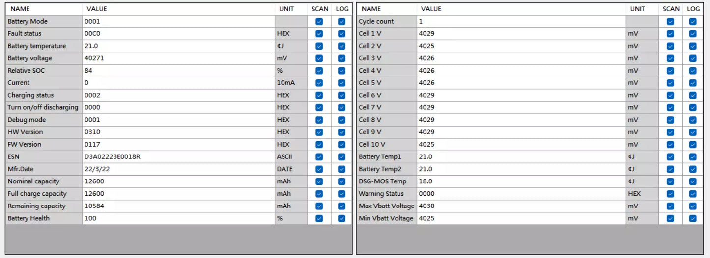Toggle LOG checkbox for Cell 1 V
Screen dimensions: 710x258
(x=693, y=34)
